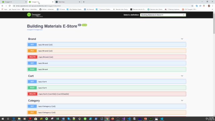Open the Why Retailers Need bookmark
The image size is (215, 121).
pos(74,9)
